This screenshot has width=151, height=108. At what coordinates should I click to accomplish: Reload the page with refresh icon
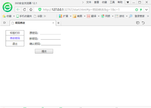pos(25,9)
